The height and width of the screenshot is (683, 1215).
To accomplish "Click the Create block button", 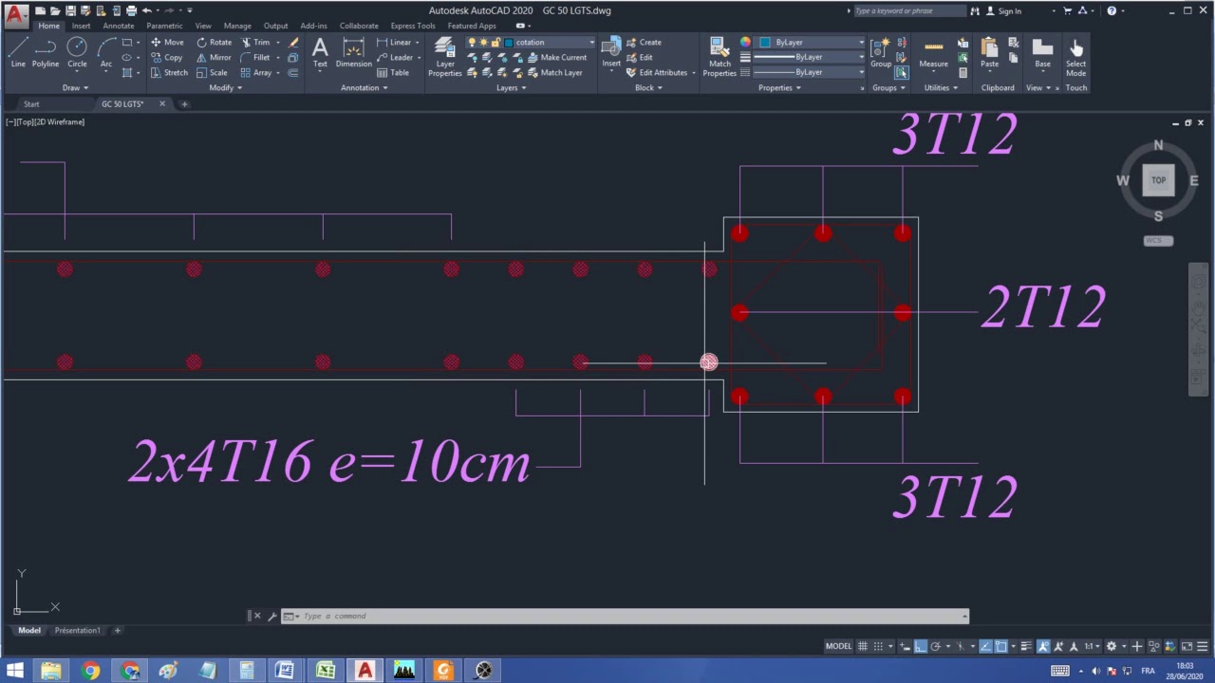I will [x=645, y=43].
